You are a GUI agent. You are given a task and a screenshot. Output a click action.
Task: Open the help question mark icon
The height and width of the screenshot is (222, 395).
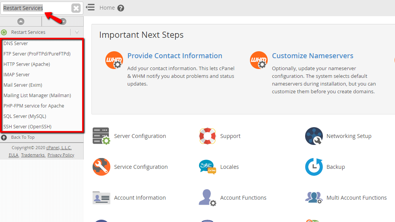pyautogui.click(x=121, y=8)
